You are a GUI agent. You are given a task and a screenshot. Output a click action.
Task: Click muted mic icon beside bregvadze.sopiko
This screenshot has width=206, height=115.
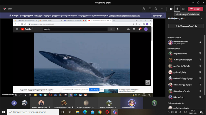[x=200, y=54]
